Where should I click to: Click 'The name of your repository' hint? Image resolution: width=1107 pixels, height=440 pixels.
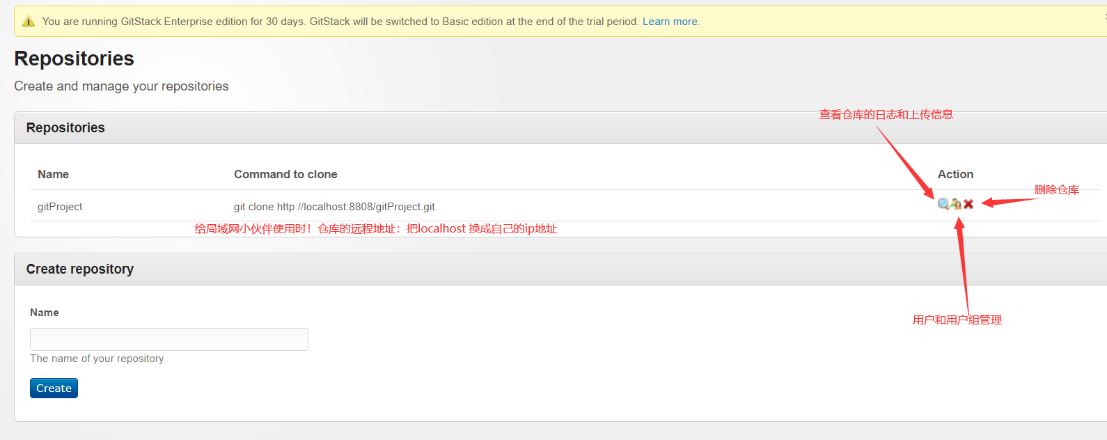[97, 359]
